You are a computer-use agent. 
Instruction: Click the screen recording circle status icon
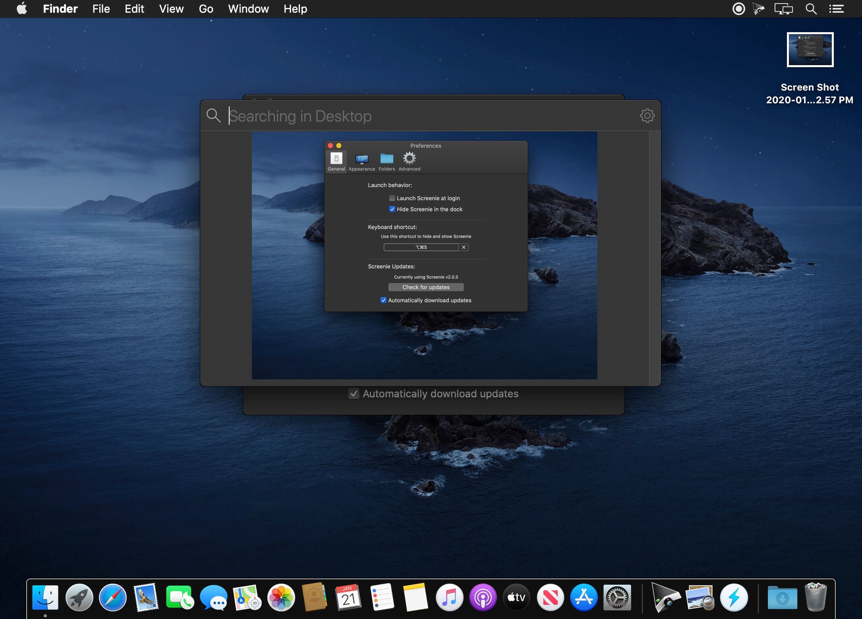pos(738,9)
